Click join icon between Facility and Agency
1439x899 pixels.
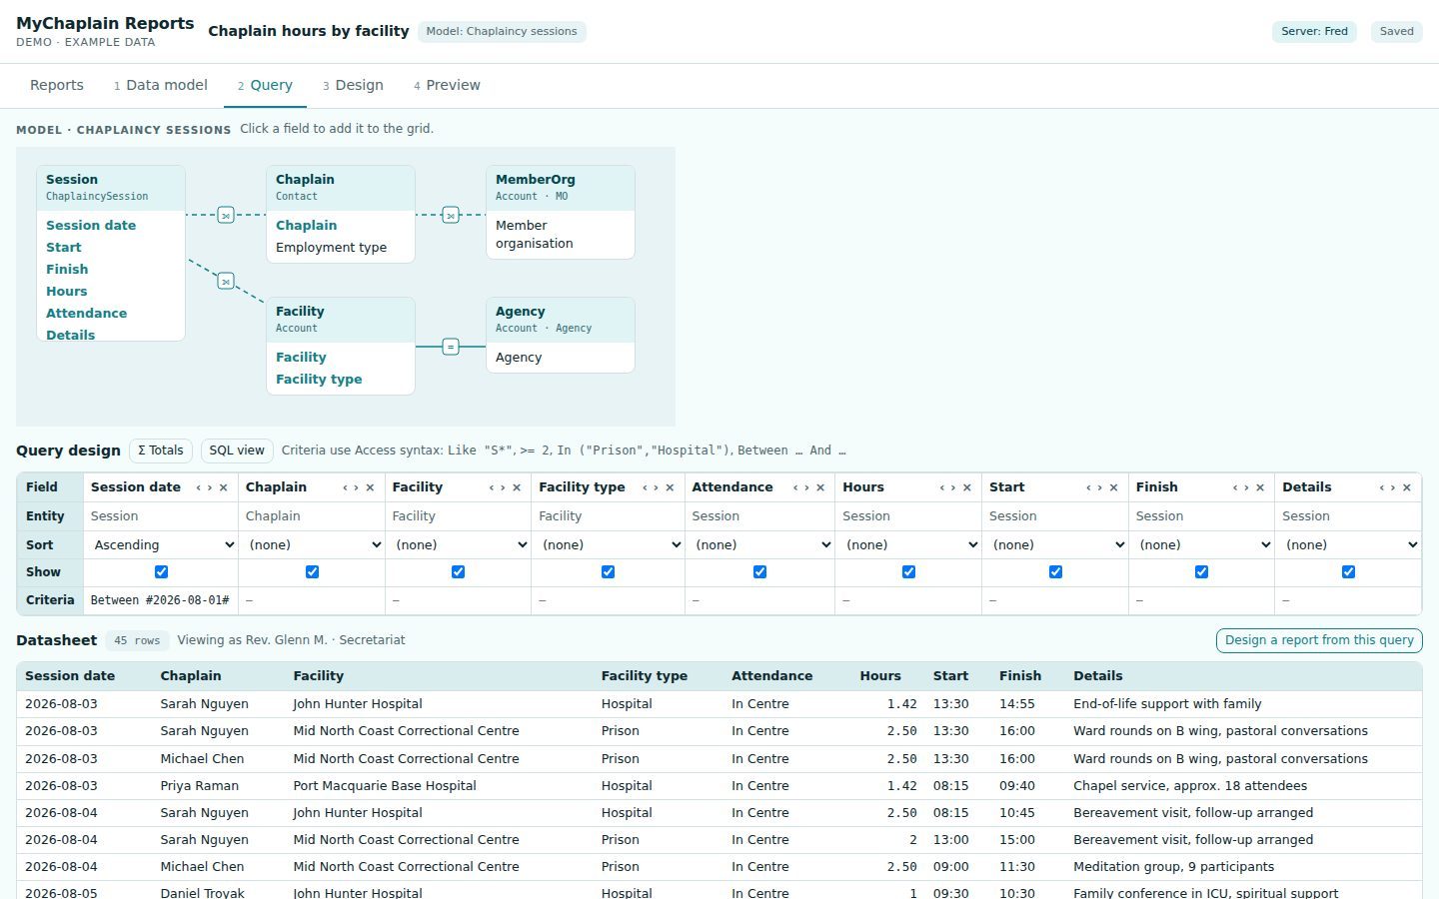pos(451,347)
